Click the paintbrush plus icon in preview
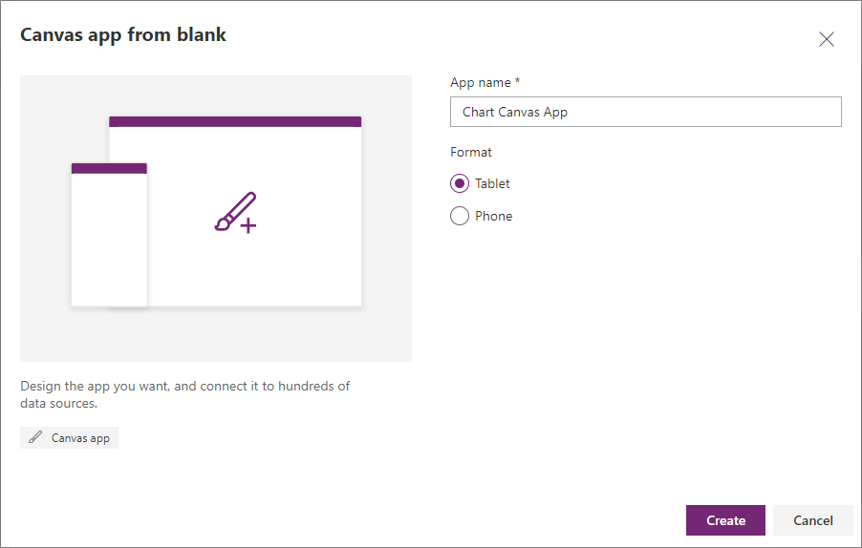Screen dimensions: 862x548 click(x=235, y=213)
